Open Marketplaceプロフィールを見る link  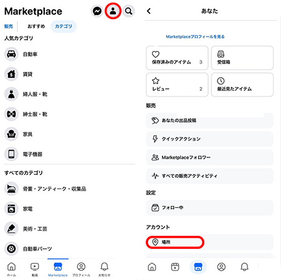point(195,37)
